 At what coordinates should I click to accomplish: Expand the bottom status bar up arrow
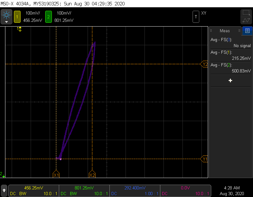(x=4, y=190)
